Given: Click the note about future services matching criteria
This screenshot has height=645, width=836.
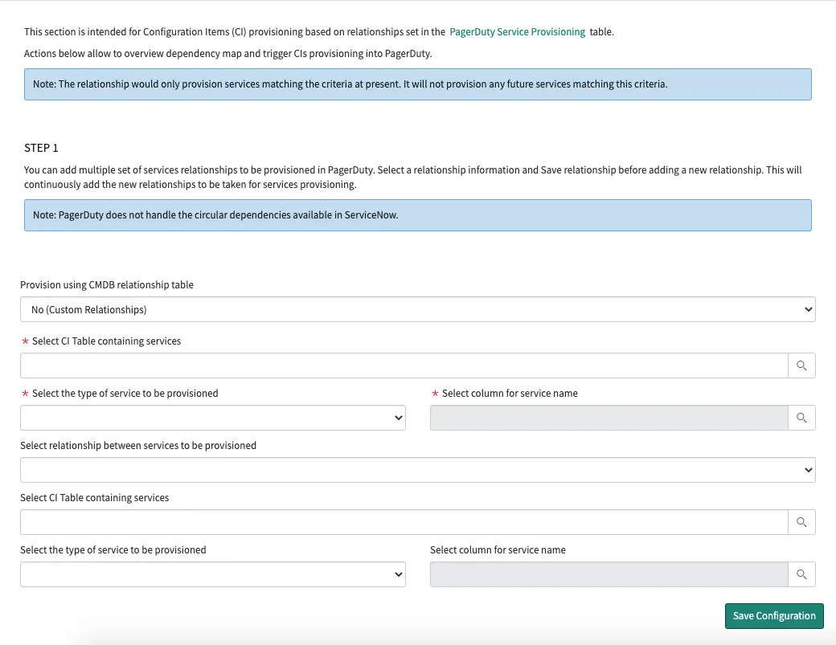Looking at the screenshot, I should click(350, 84).
